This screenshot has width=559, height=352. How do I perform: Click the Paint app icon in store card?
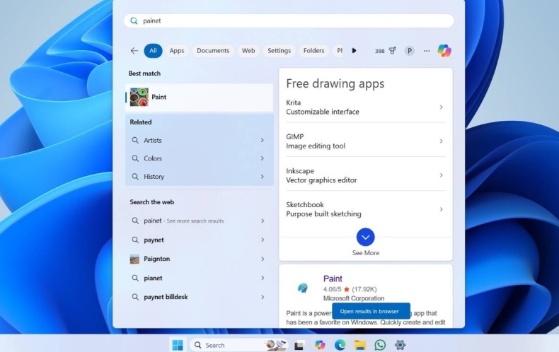[x=303, y=288]
